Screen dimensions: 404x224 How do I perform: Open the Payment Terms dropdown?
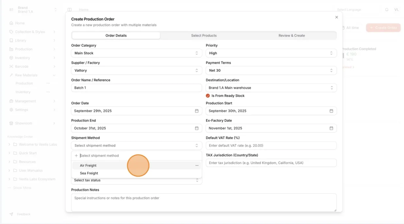coord(271,71)
